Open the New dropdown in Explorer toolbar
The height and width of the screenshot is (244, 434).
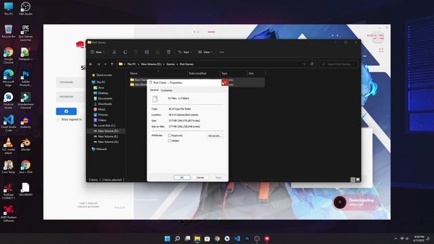[98, 52]
